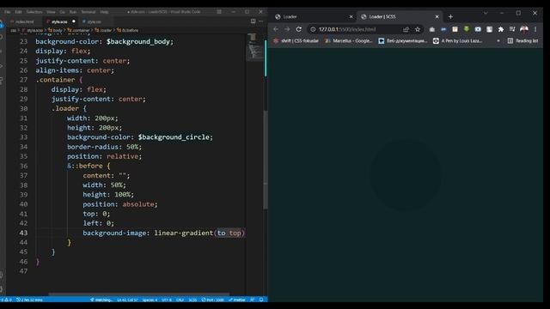Viewport: 550px width, 309px height.
Task: Click the CRLF line ending indicator
Action: click(180, 300)
